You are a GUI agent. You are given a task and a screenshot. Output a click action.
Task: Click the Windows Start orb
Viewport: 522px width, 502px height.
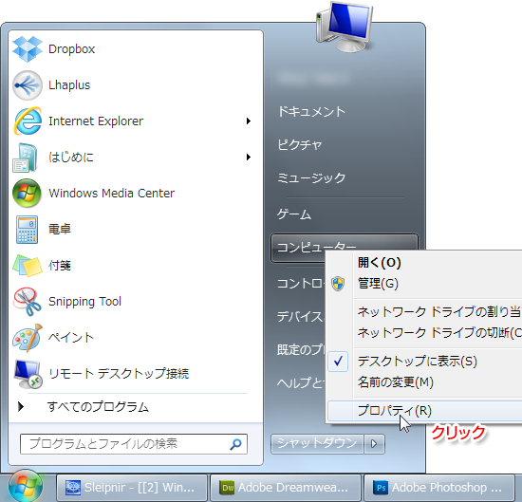pos(26,486)
